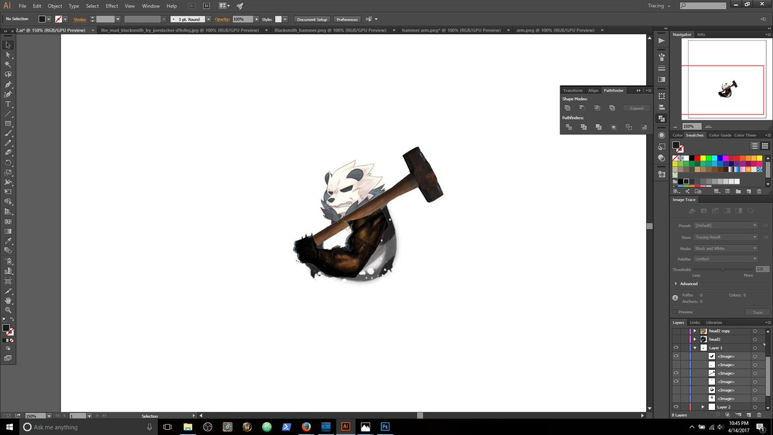This screenshot has height=435, width=773.
Task: Select the Line Segment tool
Action: (x=8, y=113)
